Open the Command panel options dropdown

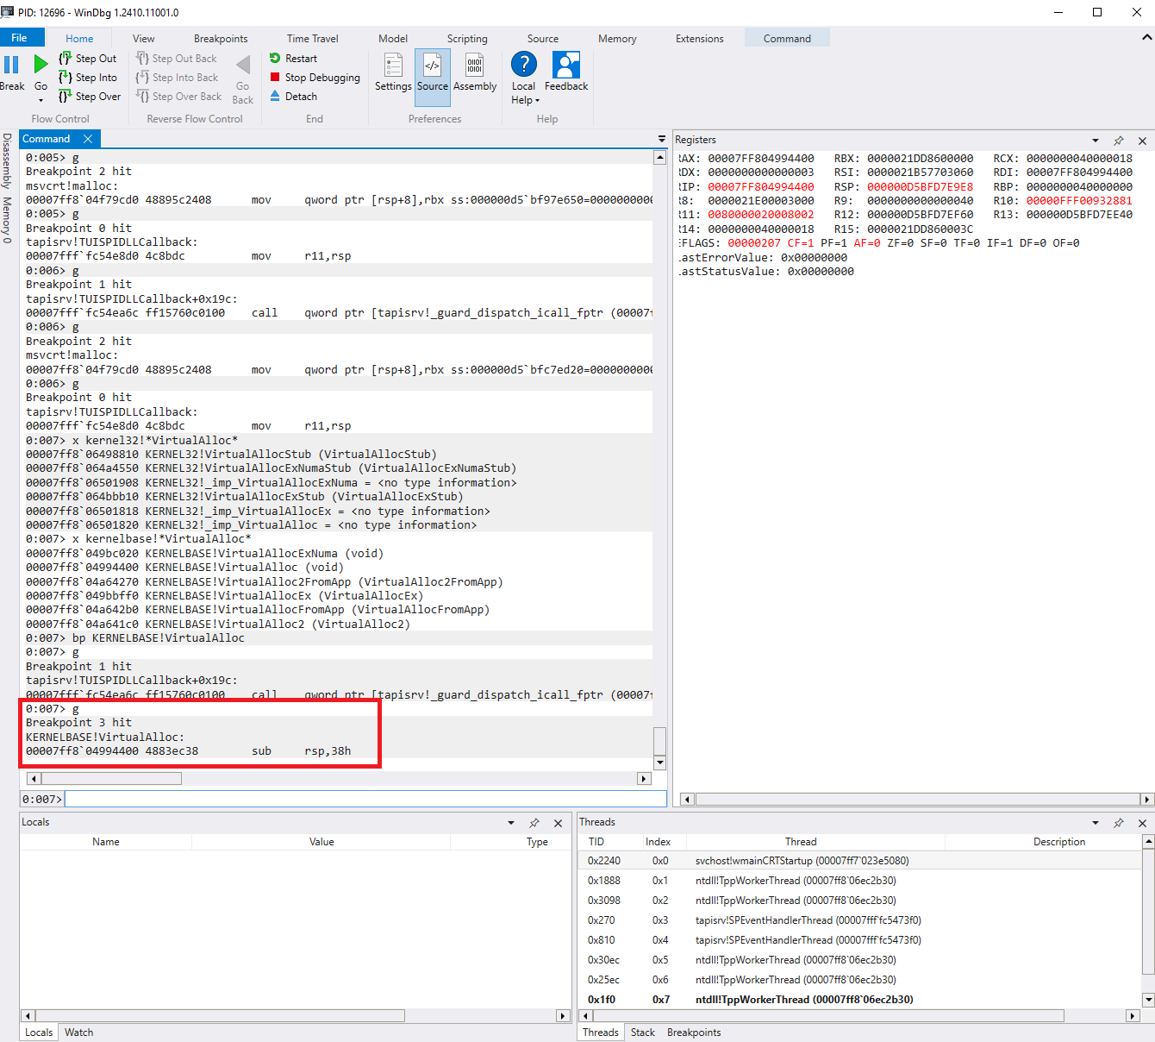coord(660,138)
